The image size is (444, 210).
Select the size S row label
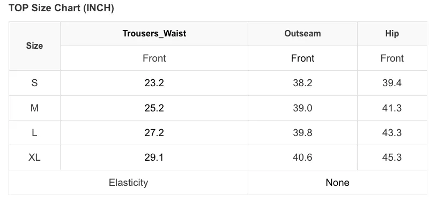coord(34,83)
